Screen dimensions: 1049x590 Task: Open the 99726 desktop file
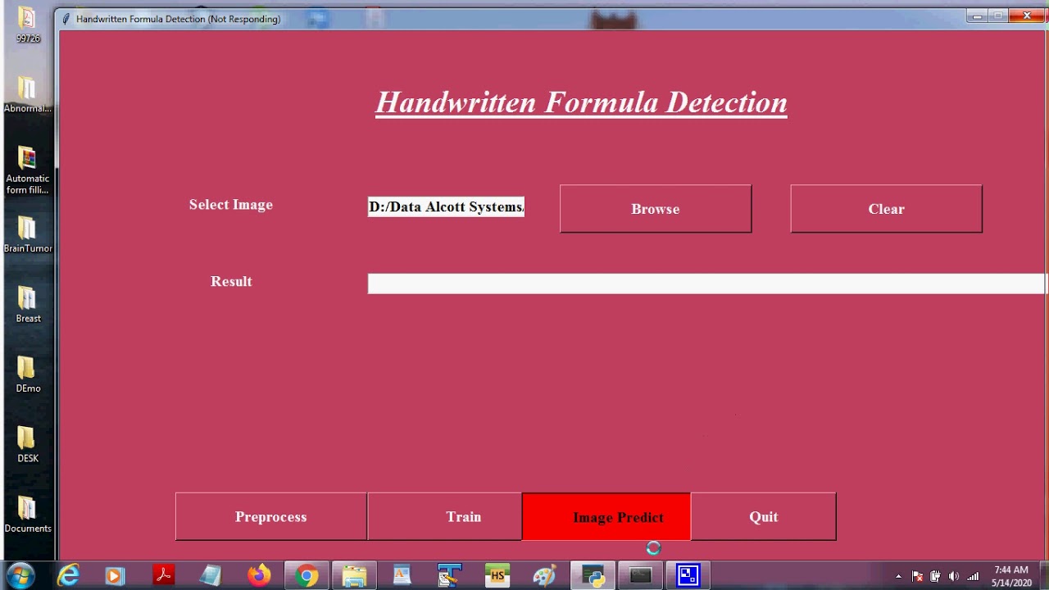coord(28,25)
